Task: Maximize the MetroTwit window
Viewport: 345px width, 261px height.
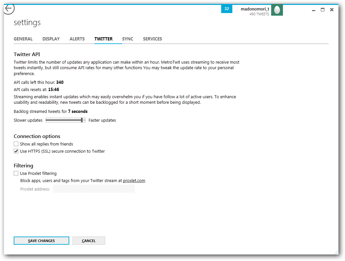Action: (322, 10)
